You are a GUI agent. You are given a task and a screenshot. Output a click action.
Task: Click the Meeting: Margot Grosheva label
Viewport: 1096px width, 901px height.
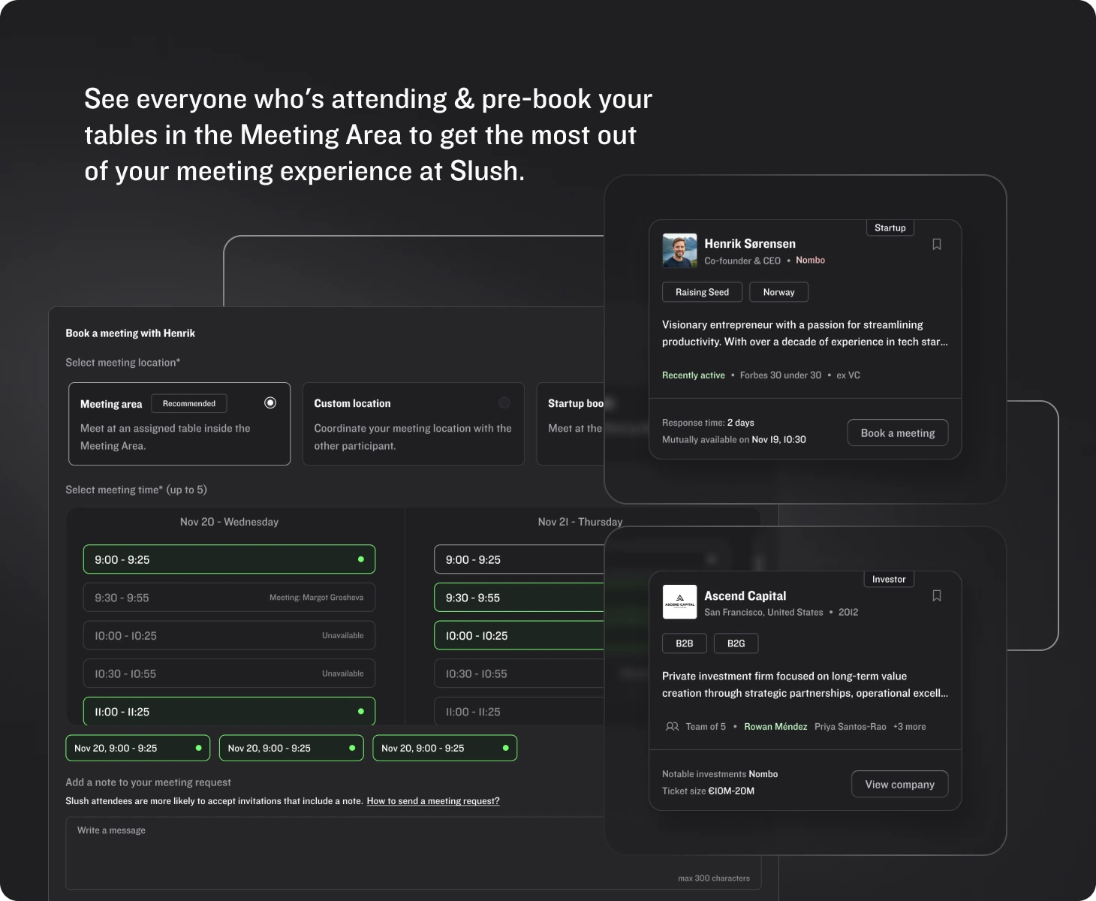[x=316, y=598]
